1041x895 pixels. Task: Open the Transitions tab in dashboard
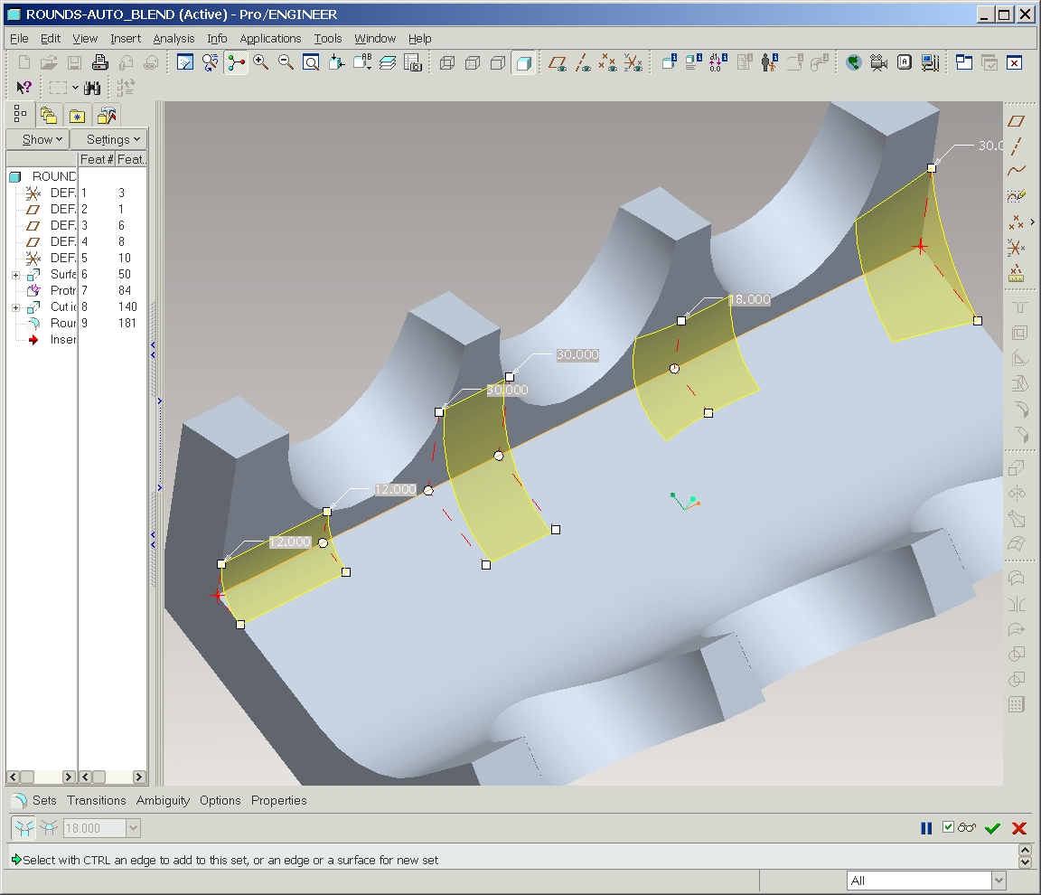point(97,800)
